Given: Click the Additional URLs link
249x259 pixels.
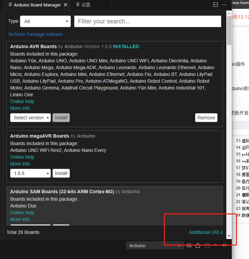Looking at the screenshot, I should click(206, 233).
